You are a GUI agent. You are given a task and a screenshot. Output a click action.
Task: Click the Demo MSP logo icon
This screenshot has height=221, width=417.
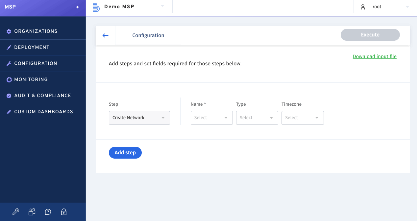(96, 7)
